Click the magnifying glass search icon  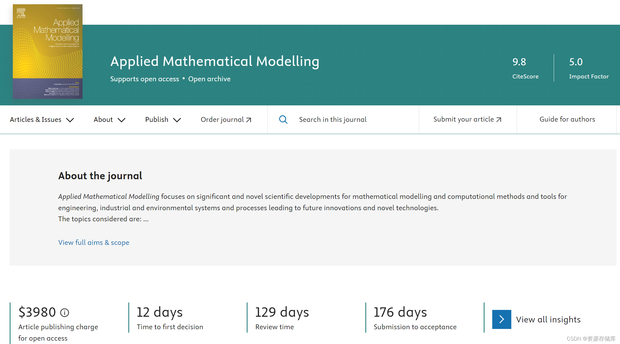coord(283,120)
